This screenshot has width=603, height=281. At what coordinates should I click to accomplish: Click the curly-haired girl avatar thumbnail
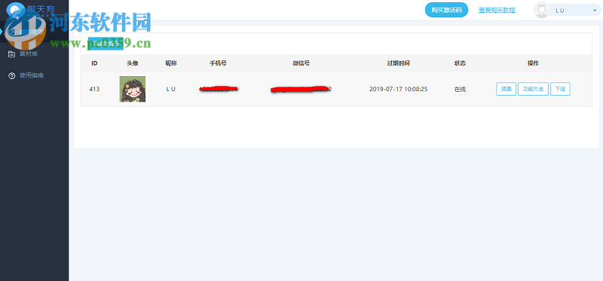(x=133, y=89)
